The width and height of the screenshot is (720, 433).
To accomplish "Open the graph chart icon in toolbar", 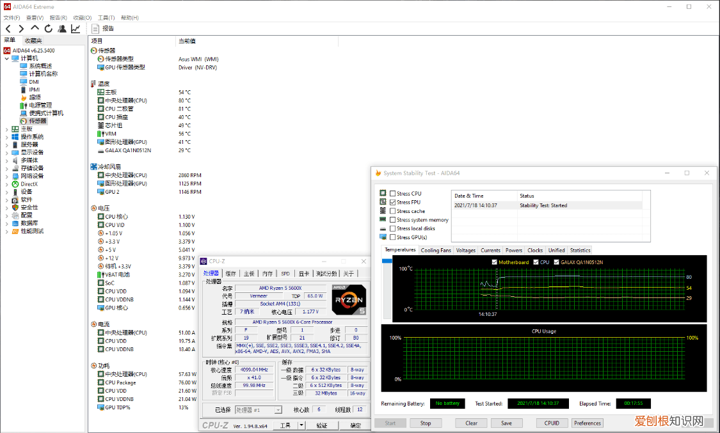I will coord(76,29).
